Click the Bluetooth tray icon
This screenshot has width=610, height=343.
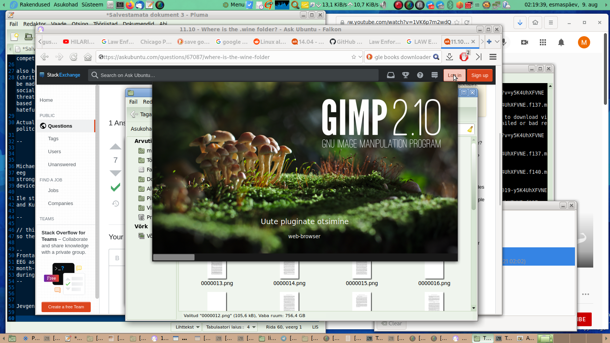450,5
